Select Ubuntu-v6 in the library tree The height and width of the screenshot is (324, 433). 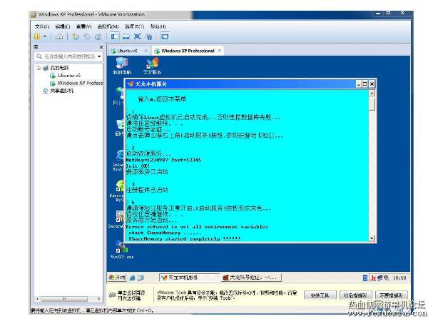click(69, 76)
